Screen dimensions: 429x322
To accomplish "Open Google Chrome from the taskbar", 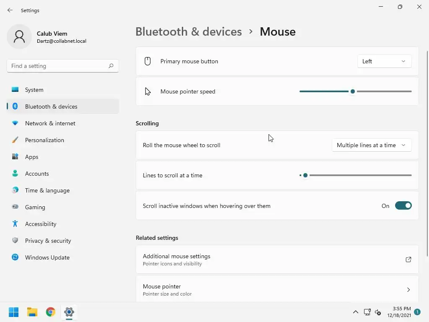I will pyautogui.click(x=51, y=312).
